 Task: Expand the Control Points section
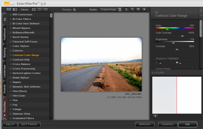tap(193, 69)
